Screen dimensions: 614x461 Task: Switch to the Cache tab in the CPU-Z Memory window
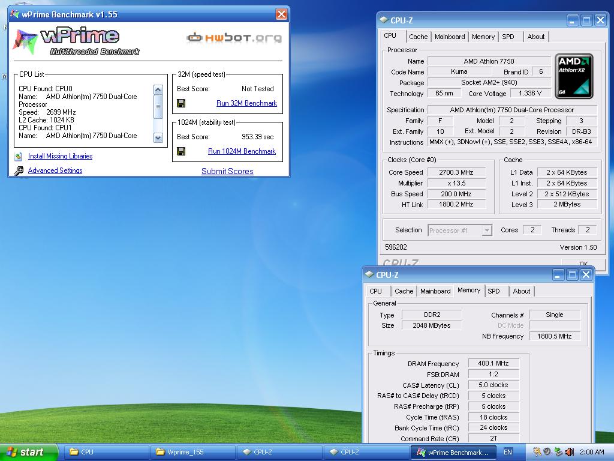404,291
